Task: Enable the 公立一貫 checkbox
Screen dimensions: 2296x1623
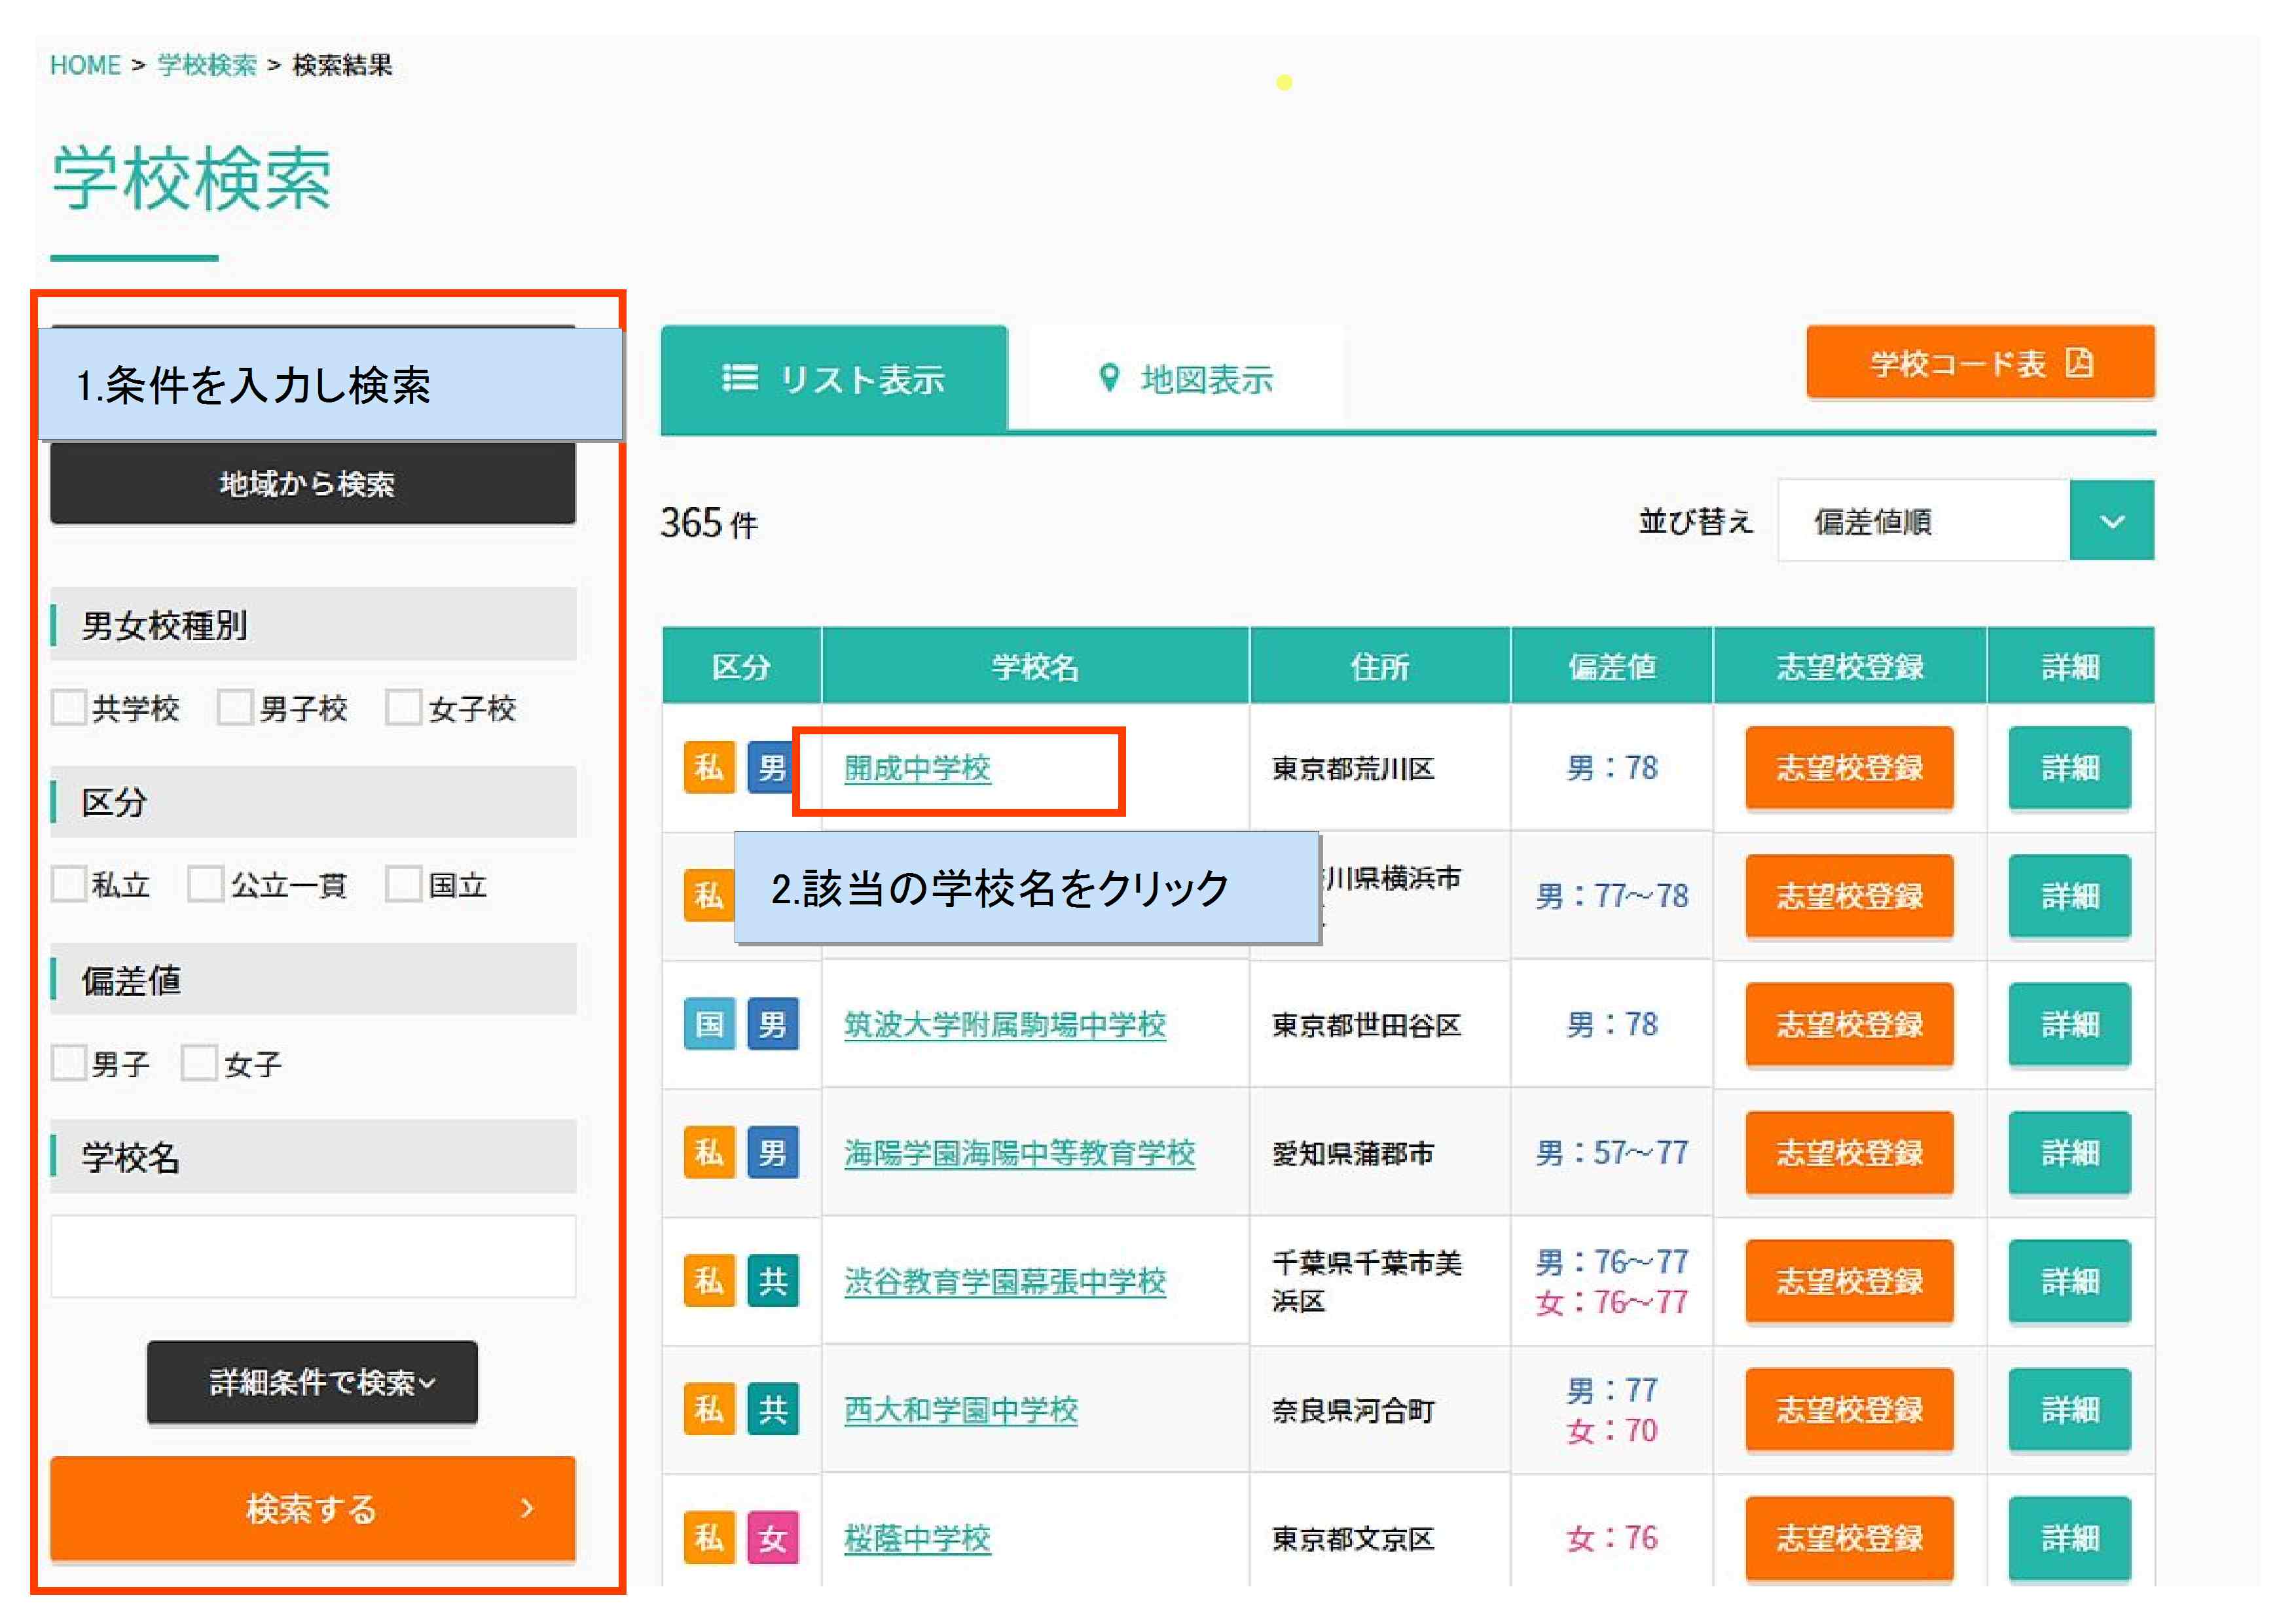Action: pos(205,884)
